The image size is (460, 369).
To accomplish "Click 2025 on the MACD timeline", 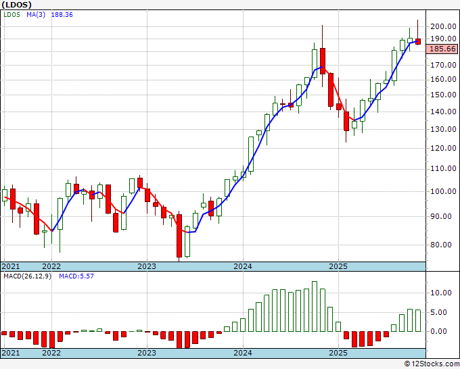I will (338, 353).
